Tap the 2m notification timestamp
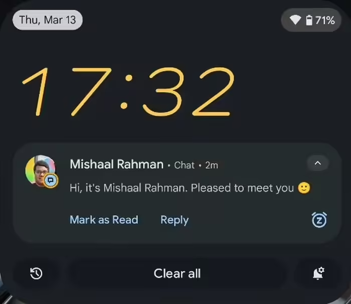351x304 pixels. [x=212, y=165]
